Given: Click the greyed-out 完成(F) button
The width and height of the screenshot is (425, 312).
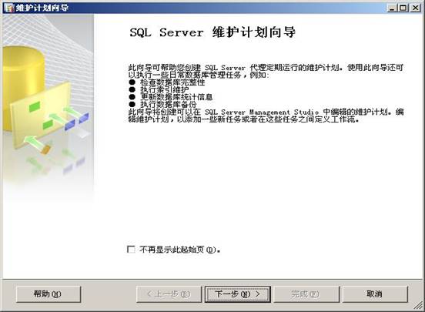Looking at the screenshot, I should tap(306, 294).
